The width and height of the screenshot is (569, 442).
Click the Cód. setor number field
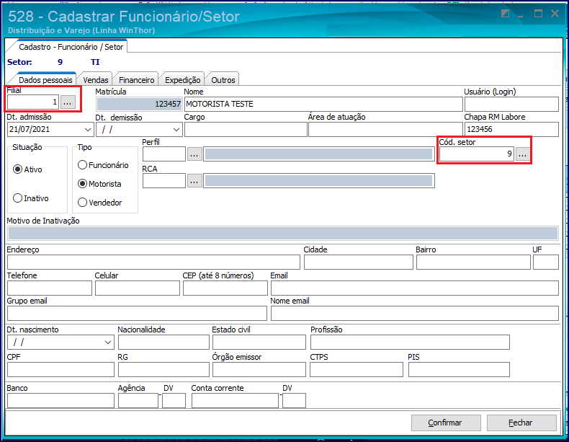(x=477, y=154)
